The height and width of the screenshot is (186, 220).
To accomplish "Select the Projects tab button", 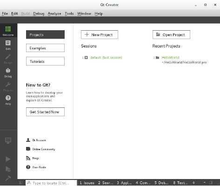I will (45, 34).
